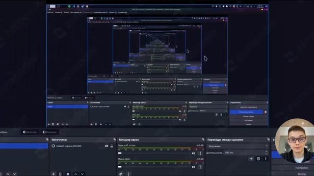The width and height of the screenshot is (314, 176).
Task: Remove source in the preview's Источники dock
Action: (x=96, y=124)
